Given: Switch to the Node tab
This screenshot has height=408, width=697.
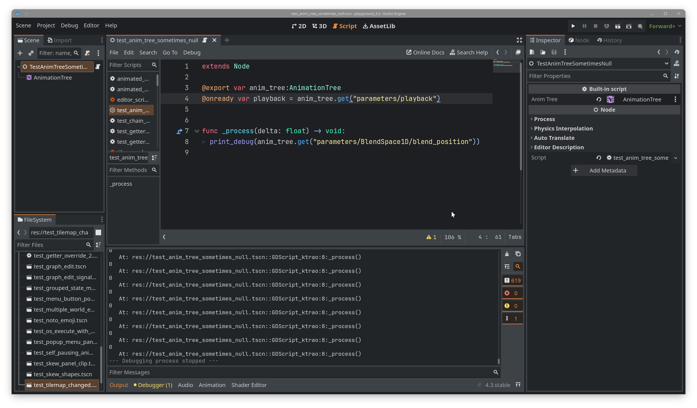Looking at the screenshot, I should [578, 40].
